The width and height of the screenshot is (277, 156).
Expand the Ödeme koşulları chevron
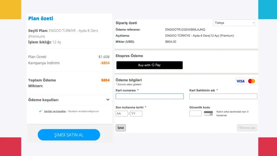108,100
